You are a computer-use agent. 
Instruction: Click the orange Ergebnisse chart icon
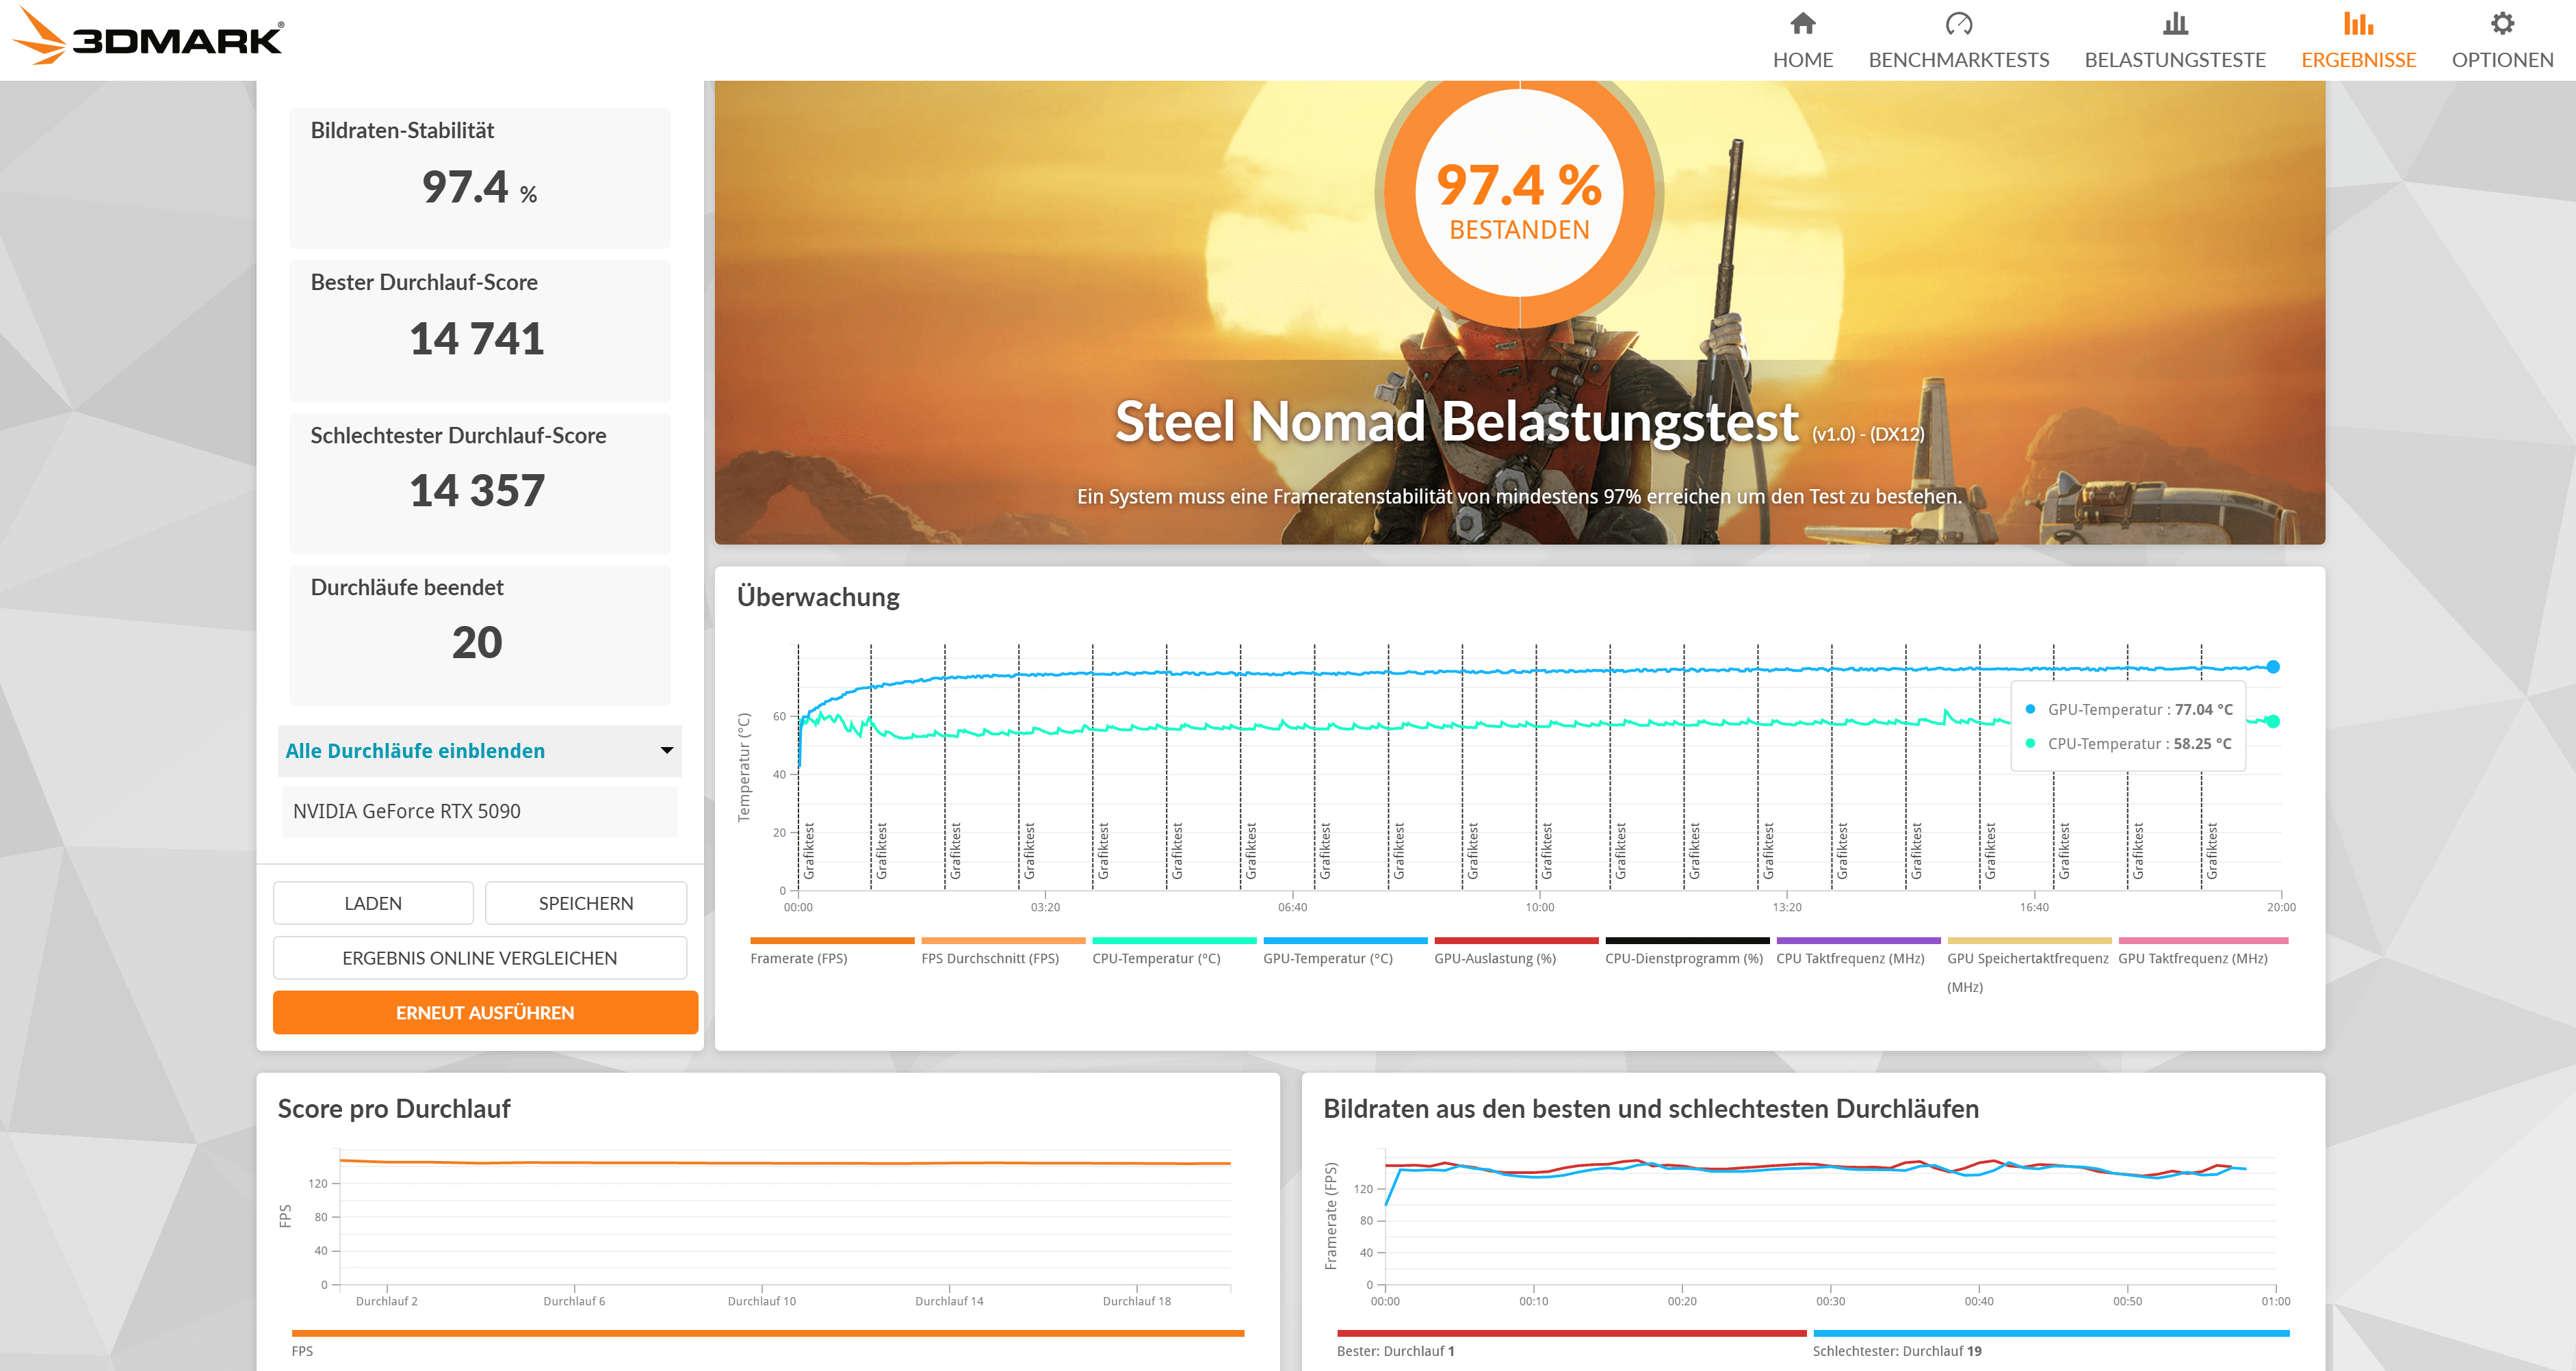click(2357, 24)
